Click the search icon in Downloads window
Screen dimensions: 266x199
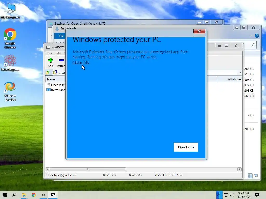click(x=253, y=45)
